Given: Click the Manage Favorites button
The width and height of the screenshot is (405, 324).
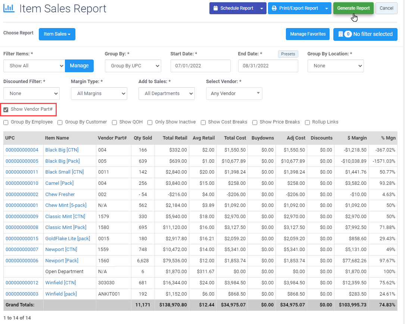Looking at the screenshot, I should (308, 34).
